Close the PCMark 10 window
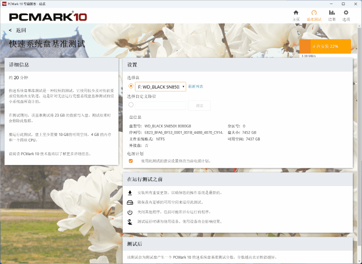Viewport: 362px width, 264px height. [x=356, y=4]
